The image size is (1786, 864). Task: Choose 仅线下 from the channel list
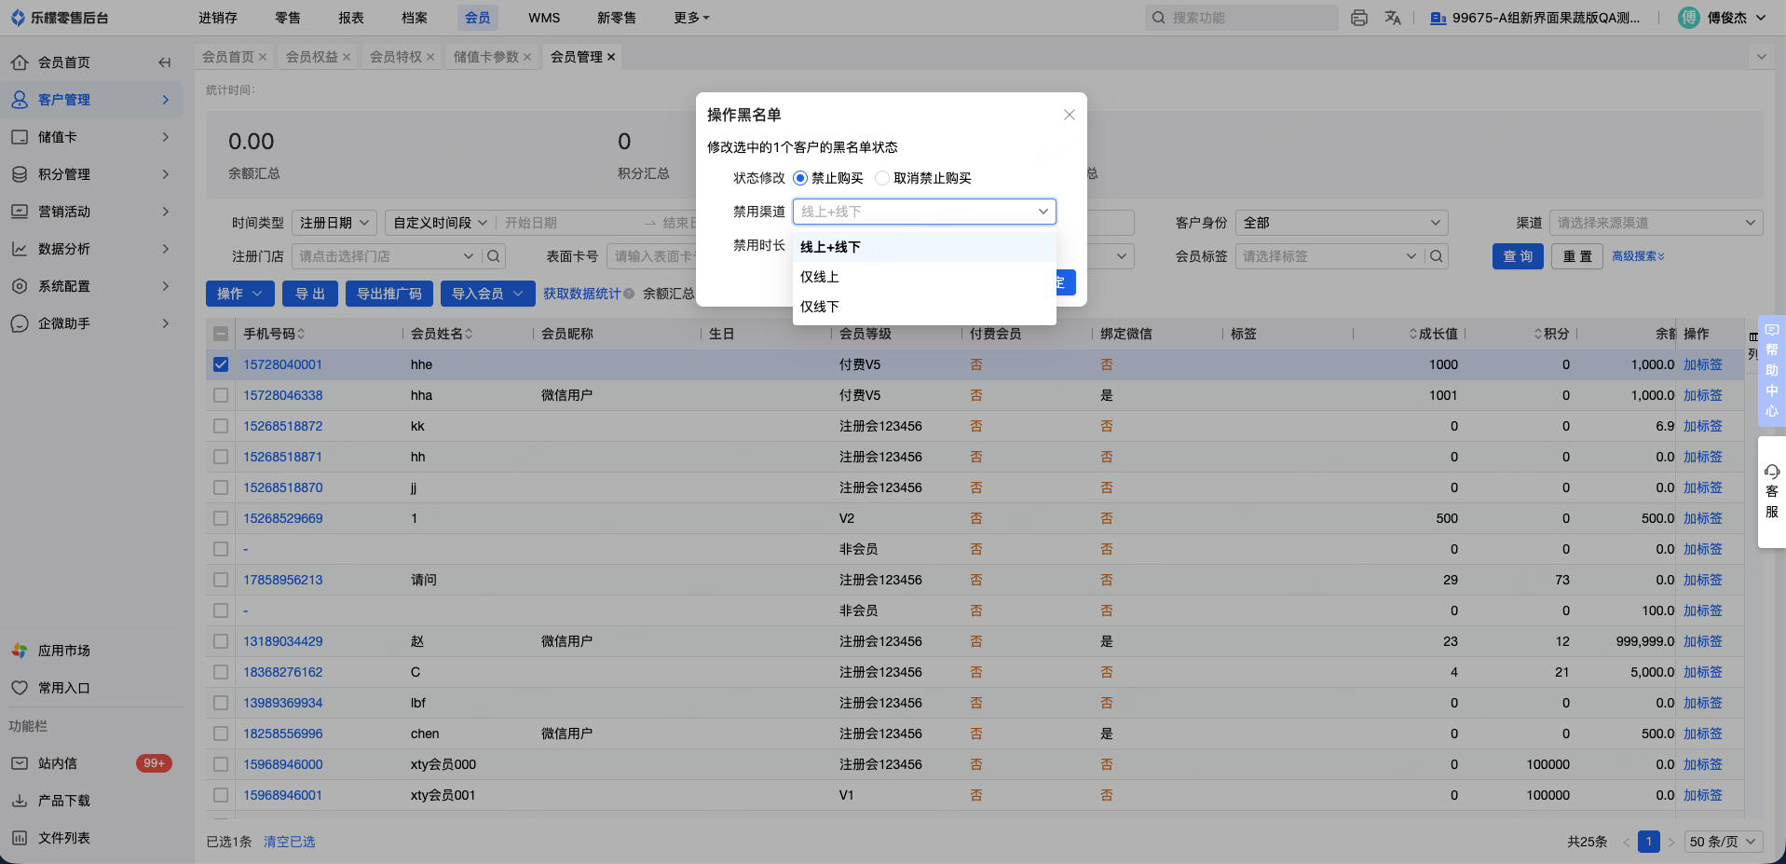(924, 307)
